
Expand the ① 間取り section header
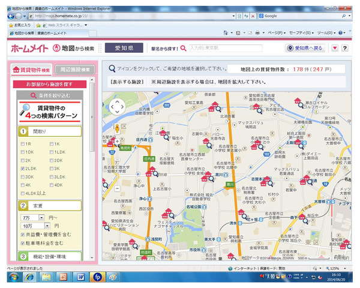click(50, 131)
